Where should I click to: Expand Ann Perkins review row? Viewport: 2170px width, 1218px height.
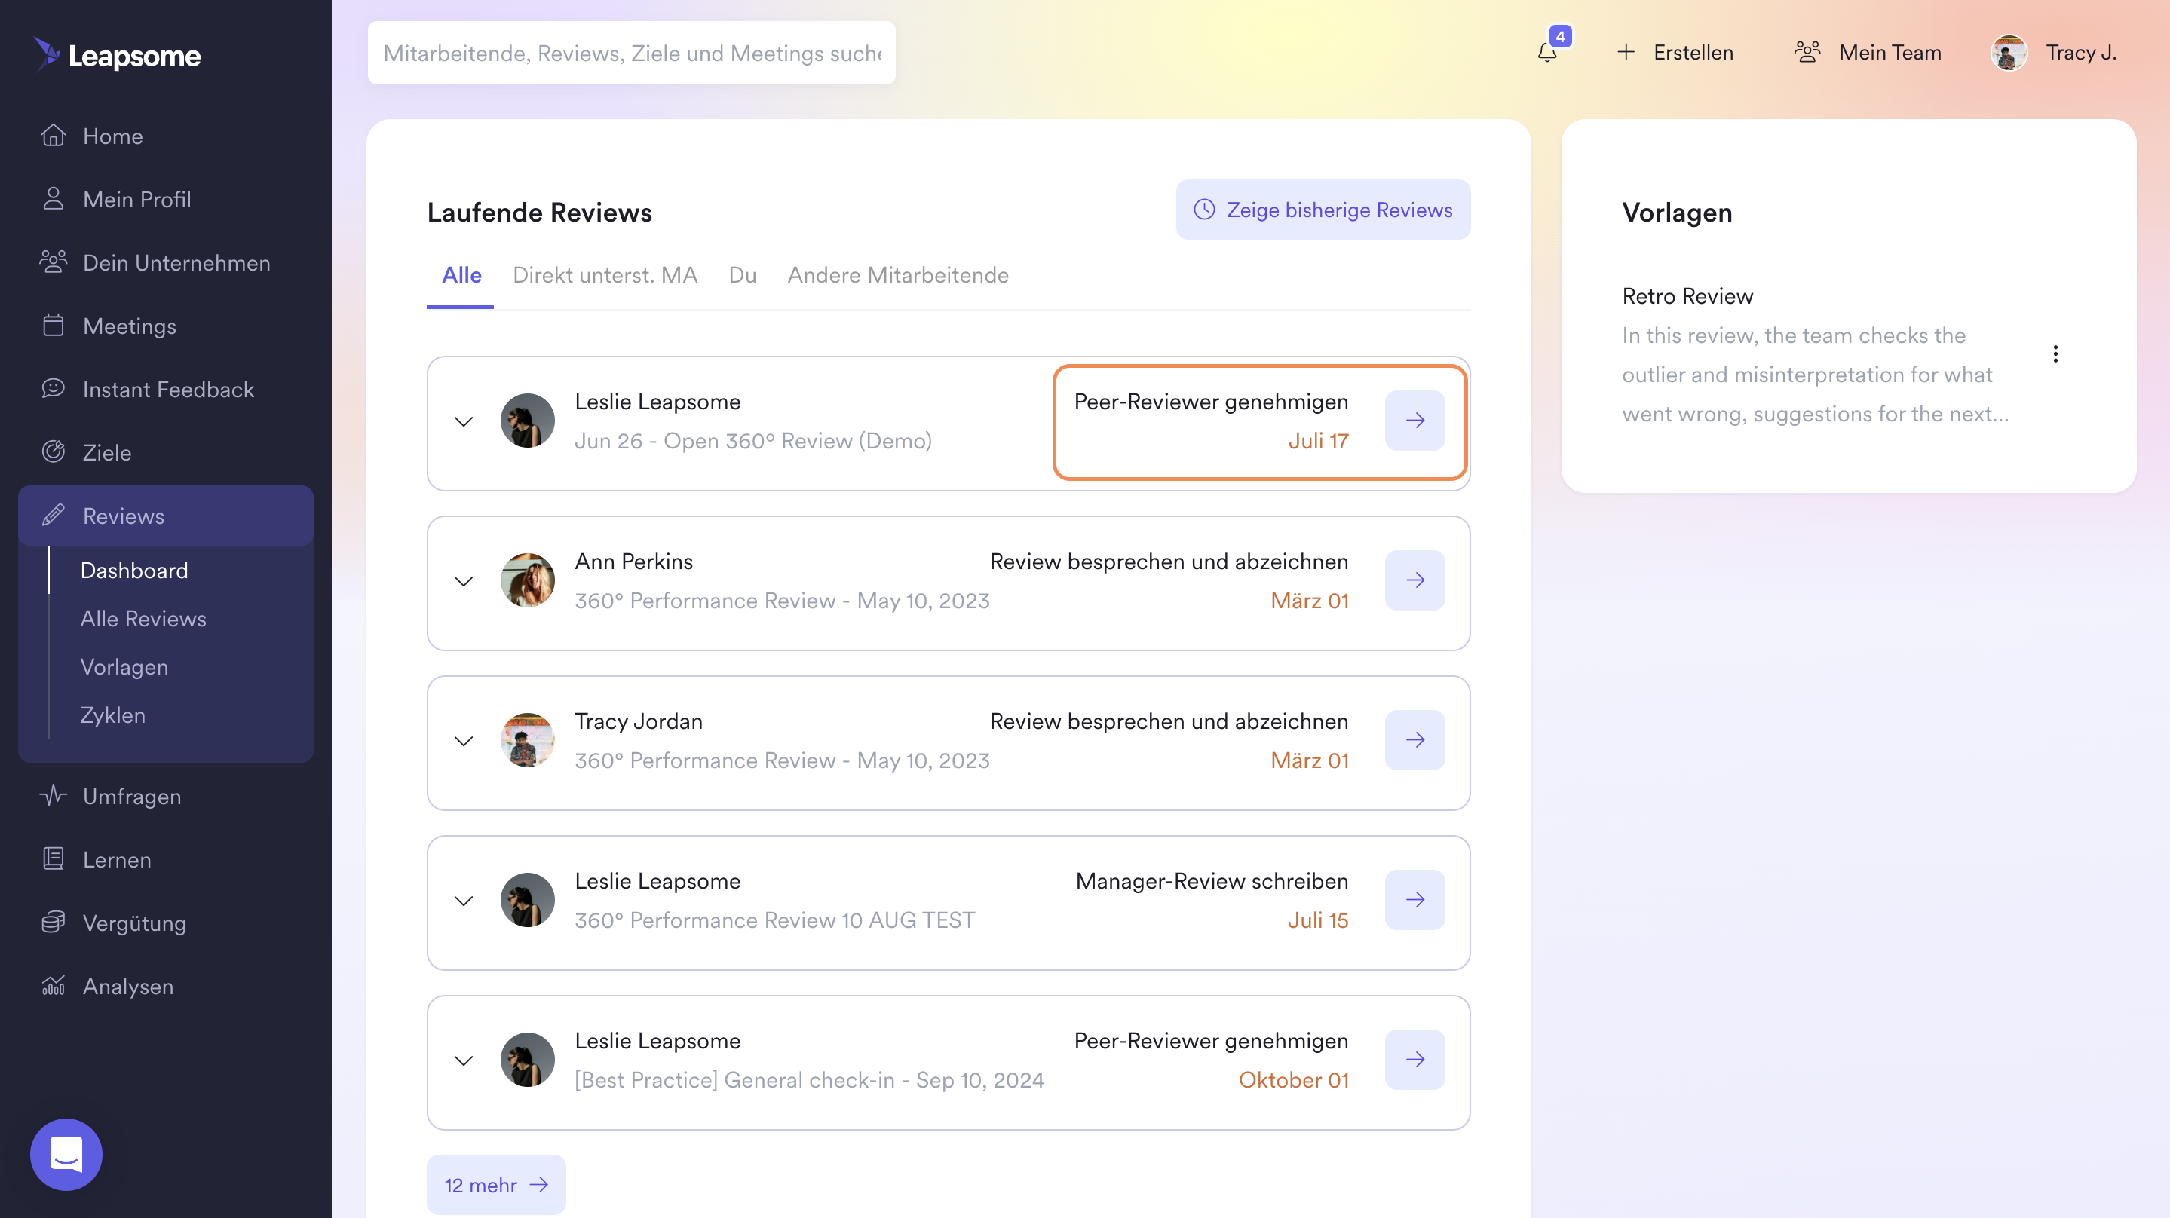point(463,580)
